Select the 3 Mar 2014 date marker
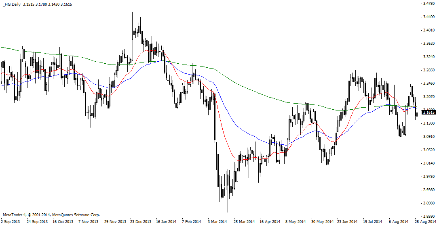 tap(218, 222)
